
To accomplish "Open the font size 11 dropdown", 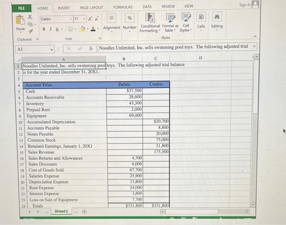I will (84, 19).
